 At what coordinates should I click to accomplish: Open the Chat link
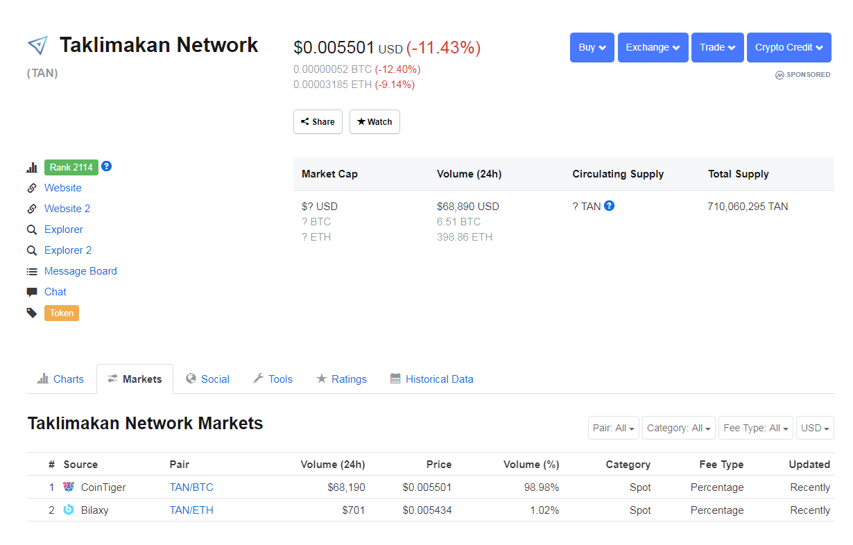pos(55,292)
